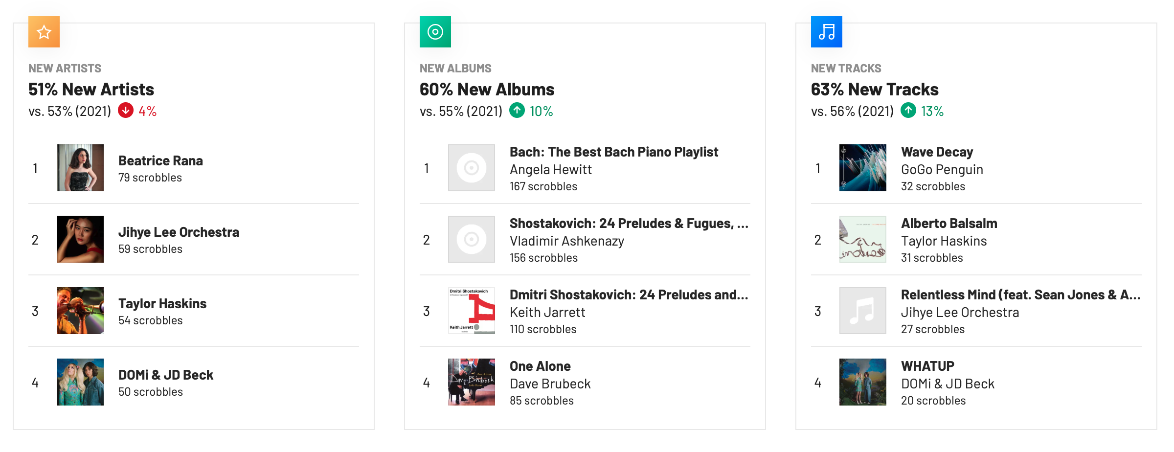Open the Alberto Balsalm track link

949,223
